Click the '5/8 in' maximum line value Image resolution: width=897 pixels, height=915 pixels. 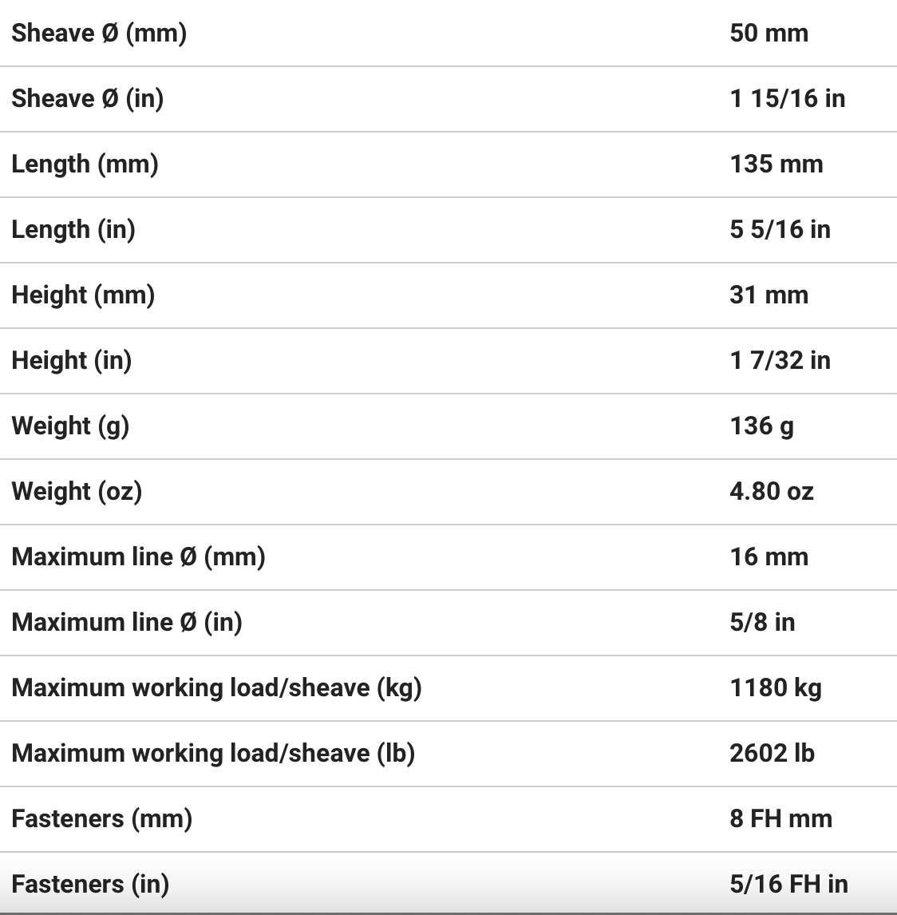click(x=762, y=623)
